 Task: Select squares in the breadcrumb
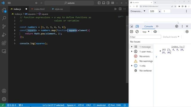(30, 14)
